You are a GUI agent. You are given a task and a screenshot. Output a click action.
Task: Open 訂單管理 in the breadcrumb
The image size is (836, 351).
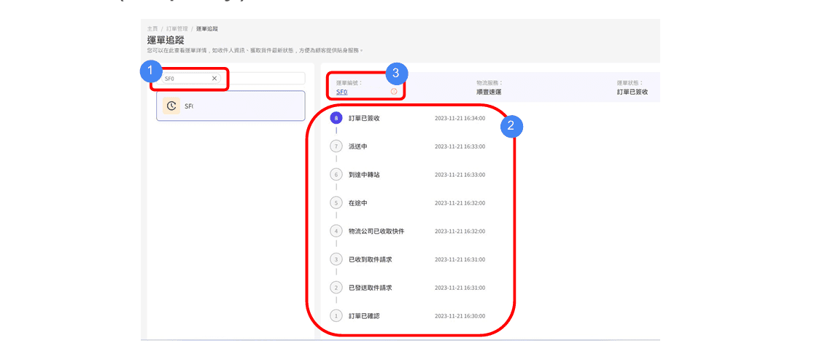point(176,28)
